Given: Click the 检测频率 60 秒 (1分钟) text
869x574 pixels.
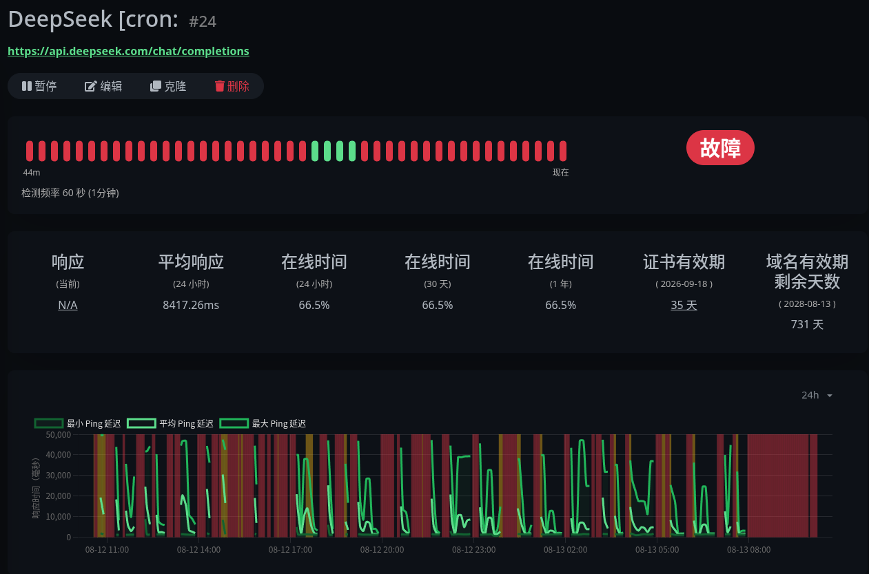Looking at the screenshot, I should 70,193.
